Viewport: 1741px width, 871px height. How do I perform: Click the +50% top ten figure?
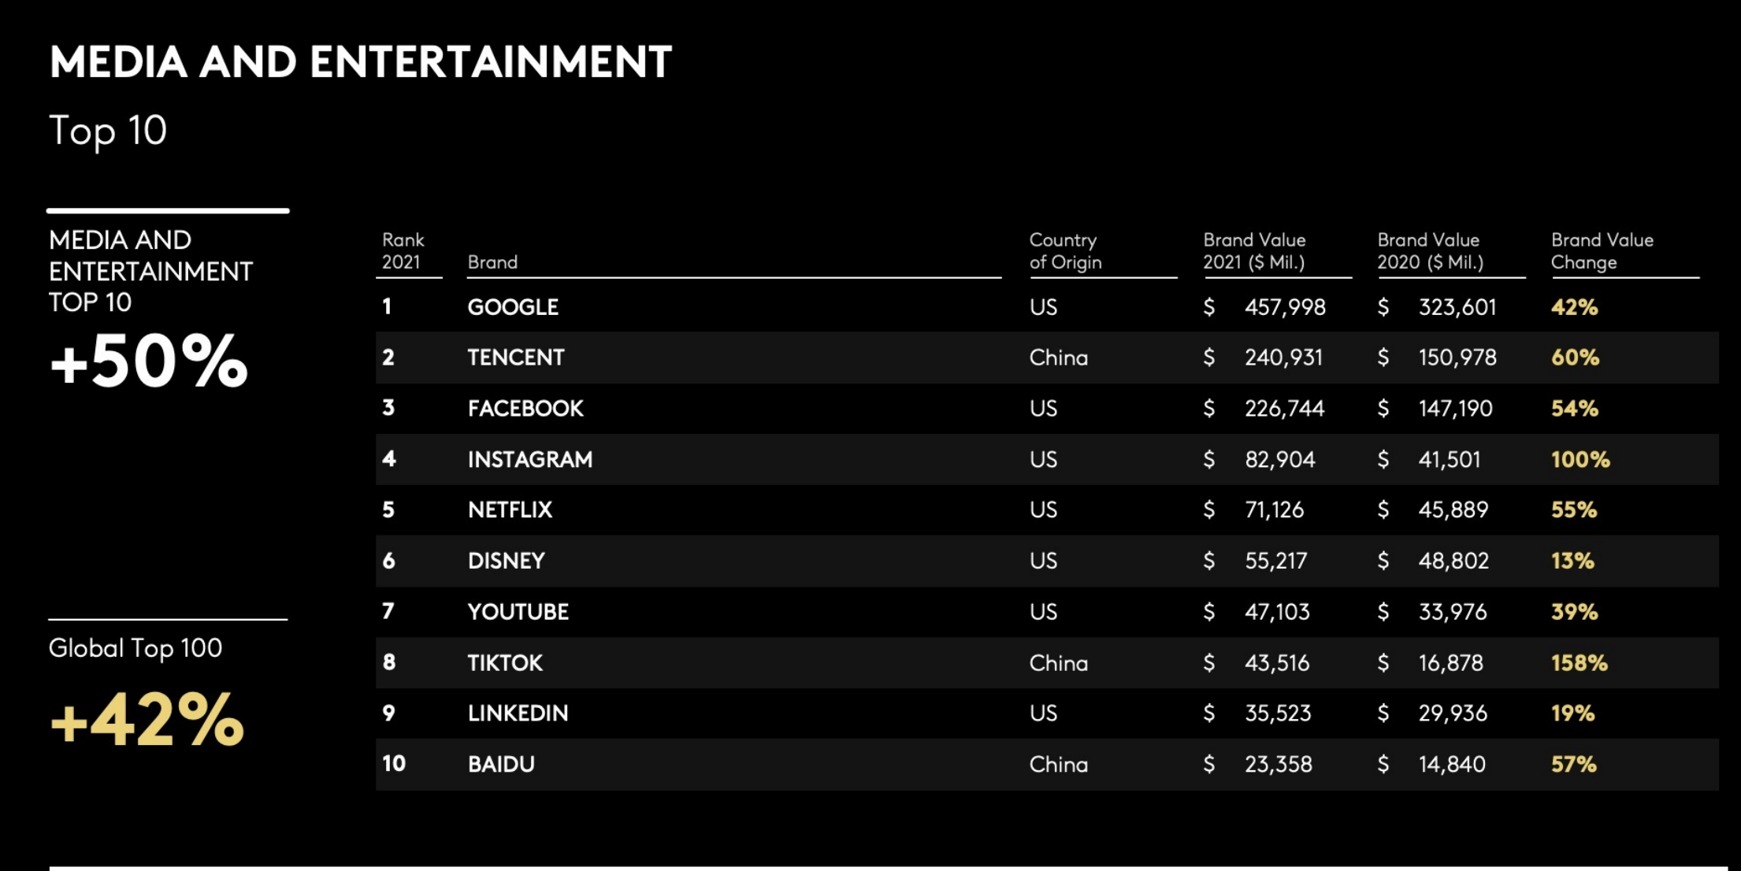(148, 361)
